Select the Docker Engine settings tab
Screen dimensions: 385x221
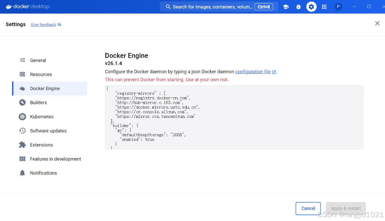coord(50,88)
